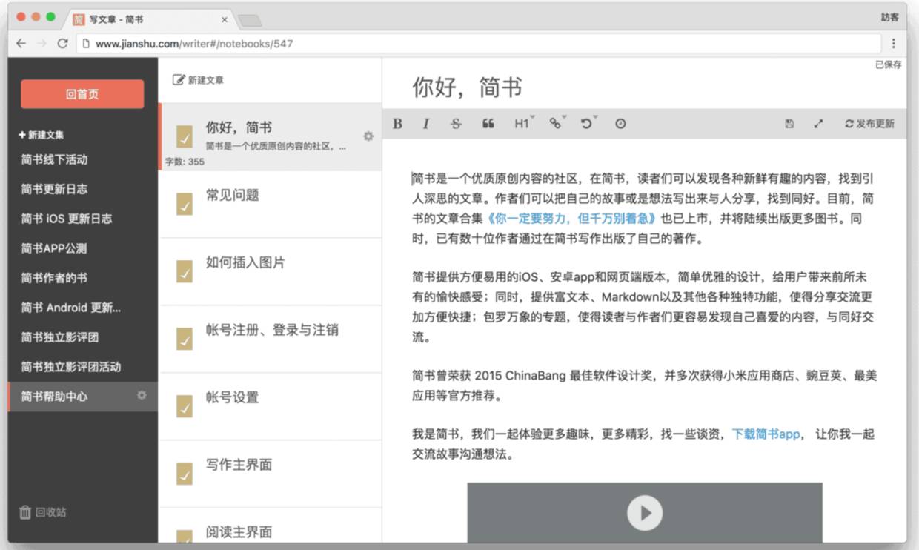Open the insert link dropdown
919x550 pixels.
[557, 123]
